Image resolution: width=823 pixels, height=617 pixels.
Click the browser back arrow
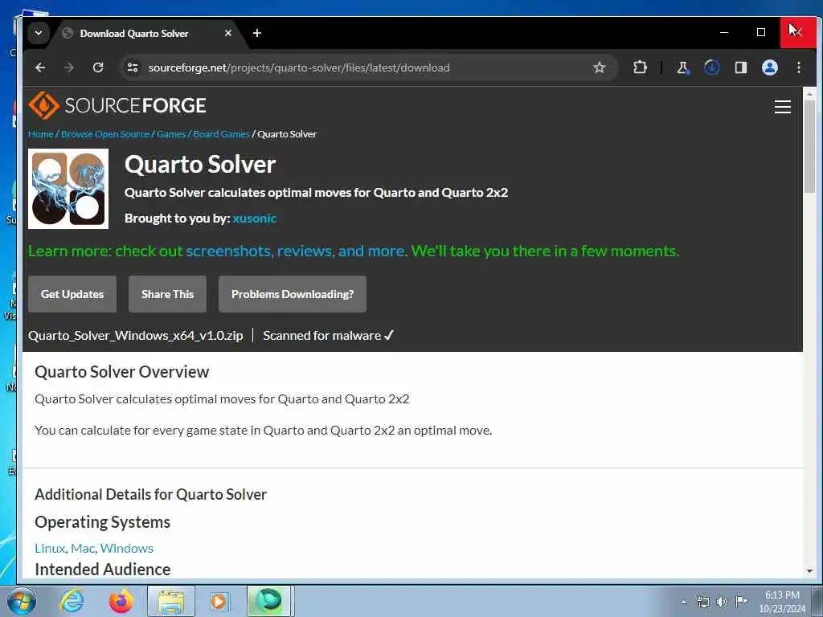point(40,67)
